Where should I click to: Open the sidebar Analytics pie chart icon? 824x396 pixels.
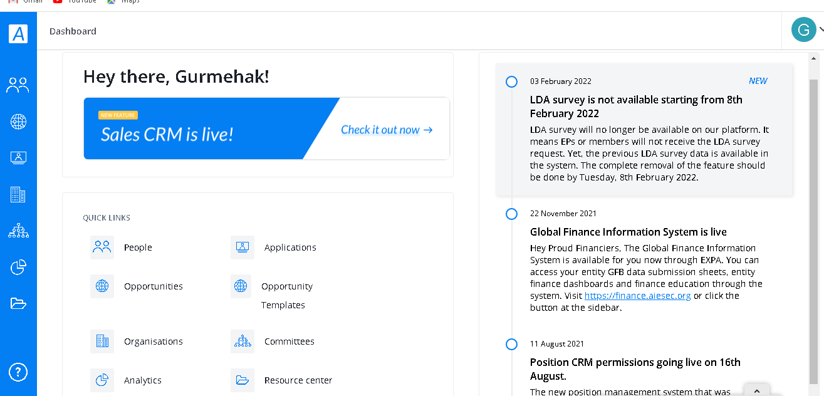click(18, 268)
